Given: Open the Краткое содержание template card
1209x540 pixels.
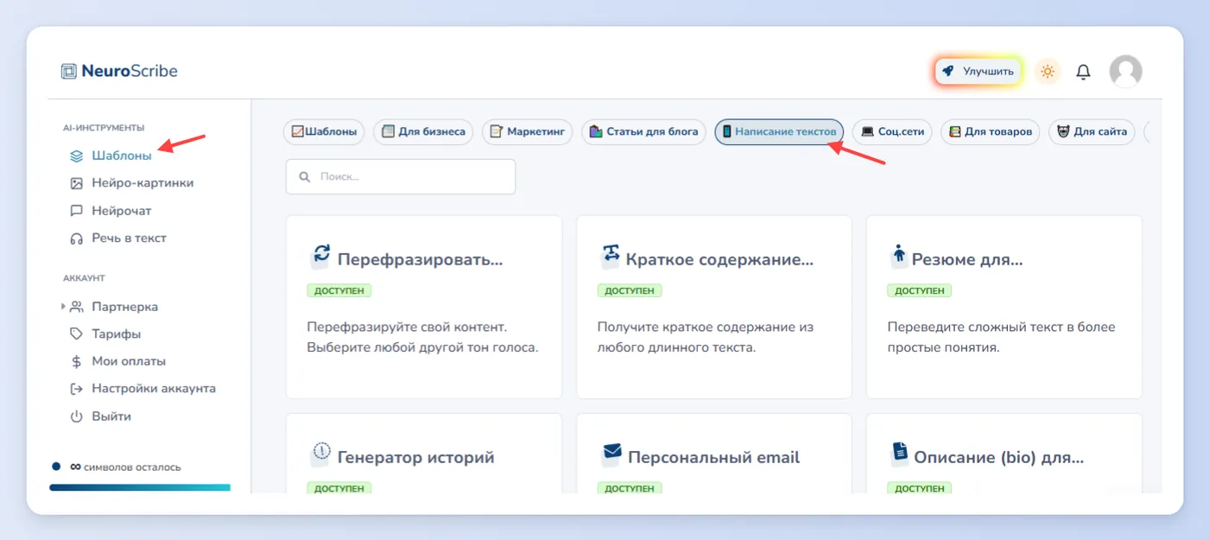Looking at the screenshot, I should click(714, 307).
